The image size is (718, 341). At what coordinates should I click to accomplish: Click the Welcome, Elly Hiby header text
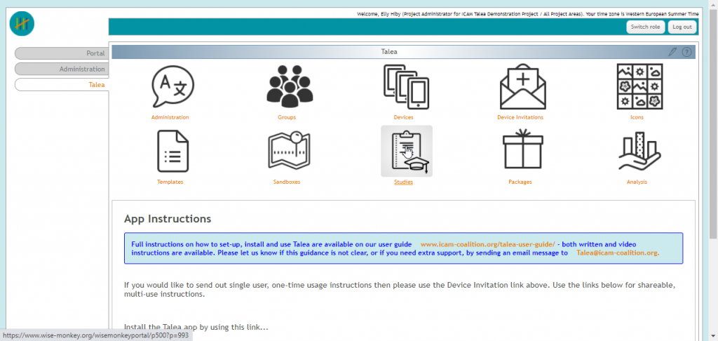(528, 14)
